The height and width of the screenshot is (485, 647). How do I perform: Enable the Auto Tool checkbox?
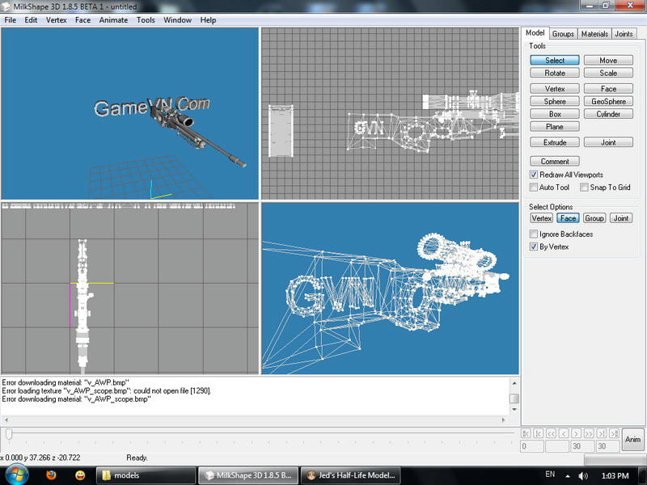pyautogui.click(x=534, y=188)
